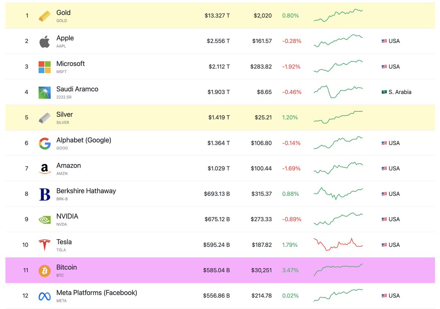Screen dimensions: 440x309
Task: Click the Tesla T logo
Action: (44, 245)
